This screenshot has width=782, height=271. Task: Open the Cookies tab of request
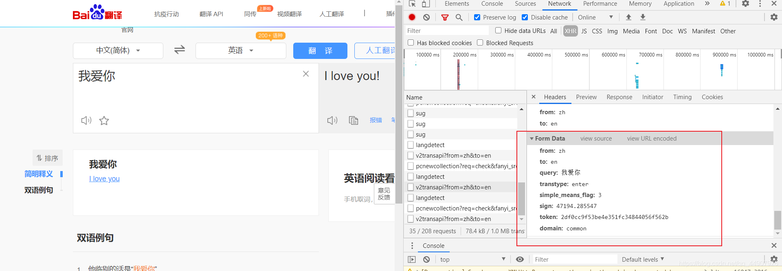[712, 97]
